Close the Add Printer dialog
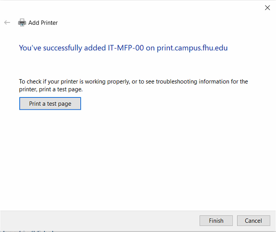The width and height of the screenshot is (276, 232). point(267,8)
